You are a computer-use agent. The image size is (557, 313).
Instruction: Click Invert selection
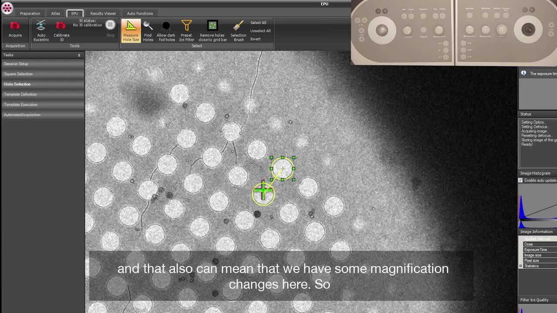point(255,39)
